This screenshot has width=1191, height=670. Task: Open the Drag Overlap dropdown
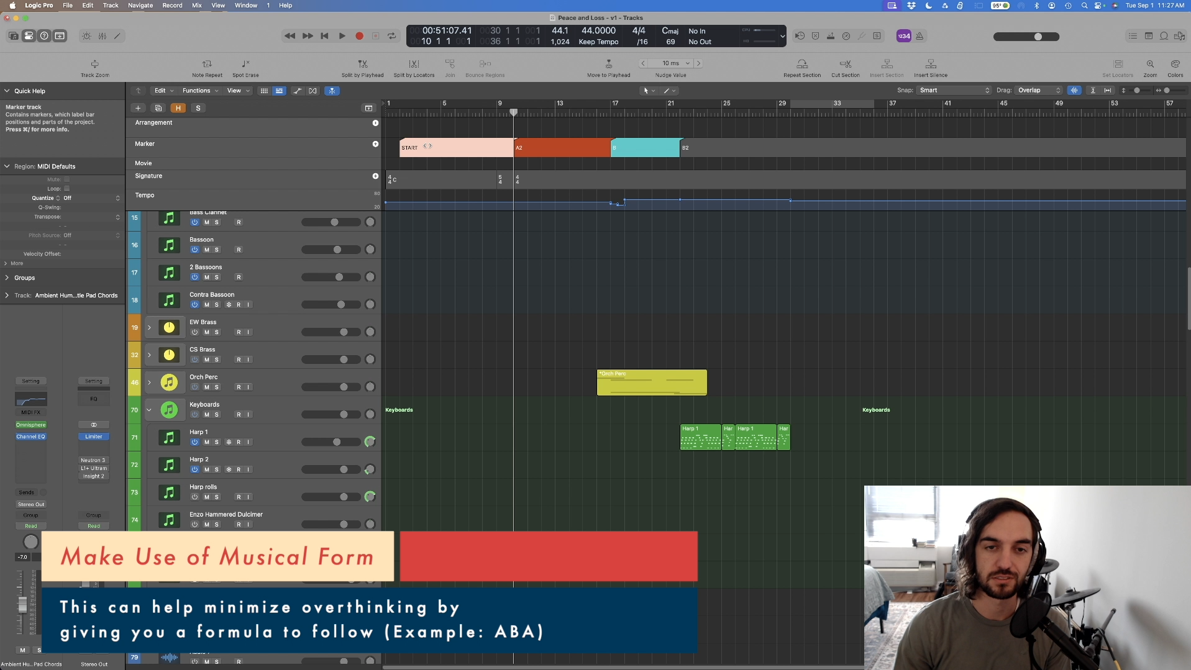click(x=1039, y=91)
